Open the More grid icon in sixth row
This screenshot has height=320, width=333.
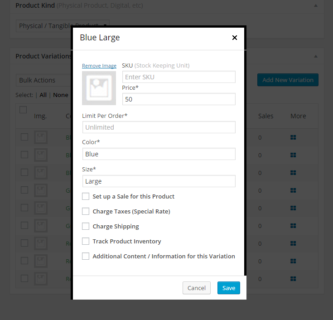(x=293, y=226)
